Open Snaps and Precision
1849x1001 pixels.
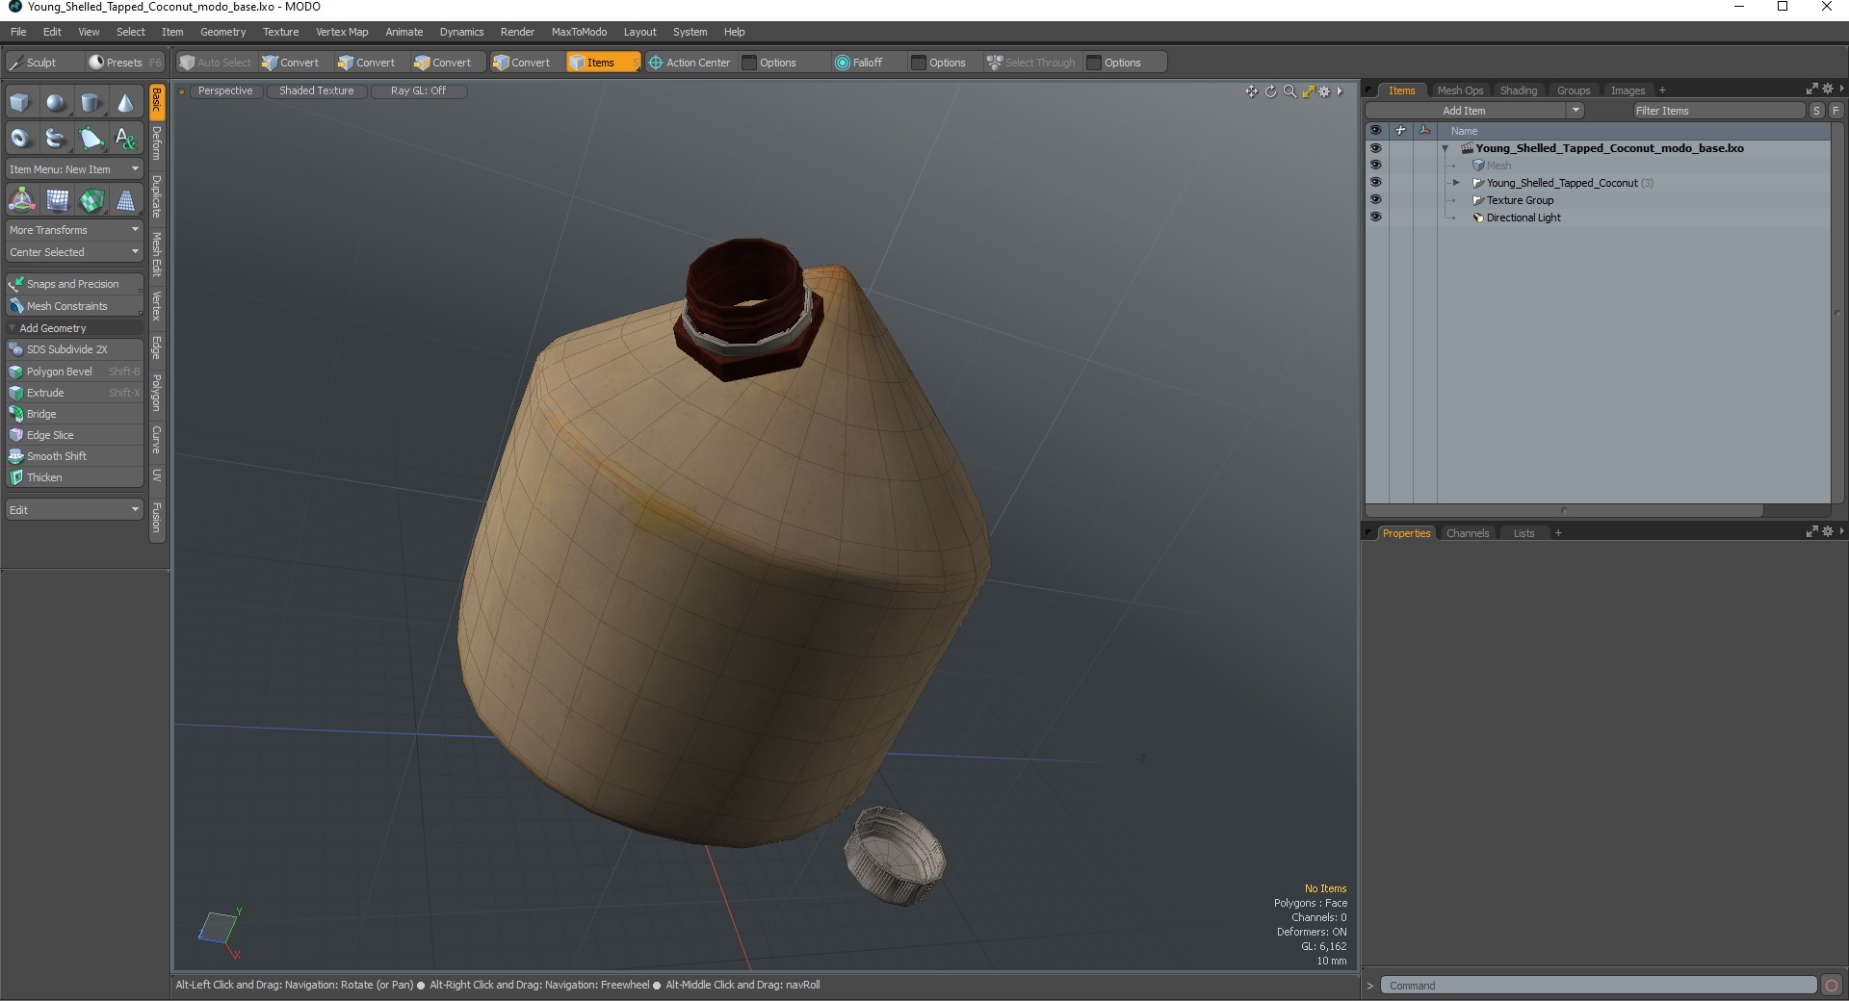click(74, 284)
